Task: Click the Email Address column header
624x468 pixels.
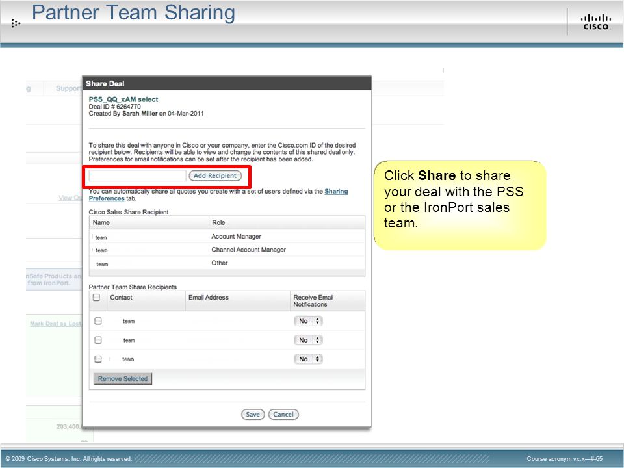Action: click(x=238, y=301)
